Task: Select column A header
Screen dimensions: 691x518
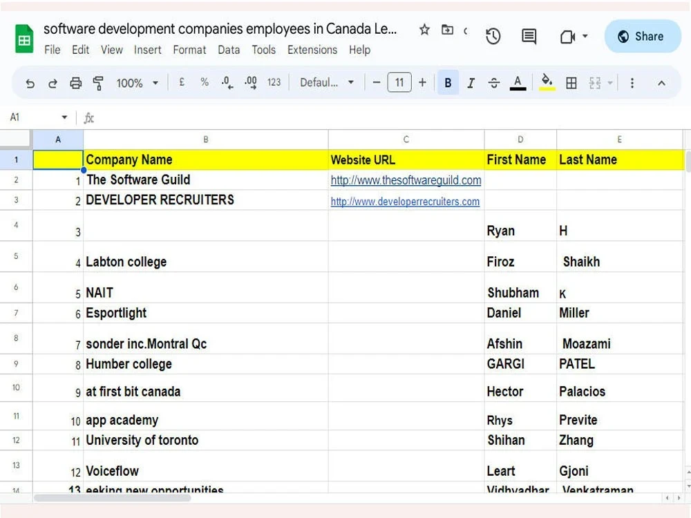Action: click(58, 140)
